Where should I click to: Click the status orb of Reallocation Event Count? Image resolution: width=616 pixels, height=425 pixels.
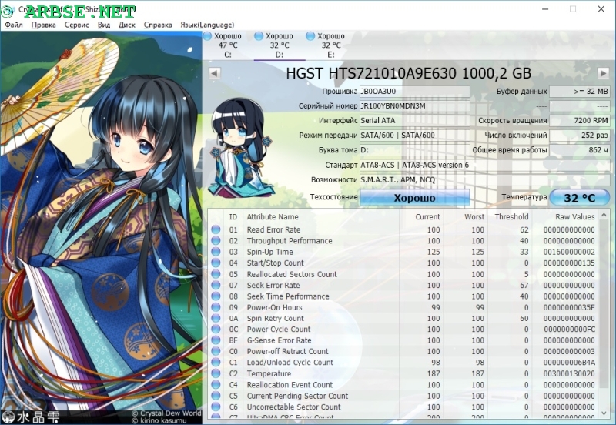click(216, 384)
